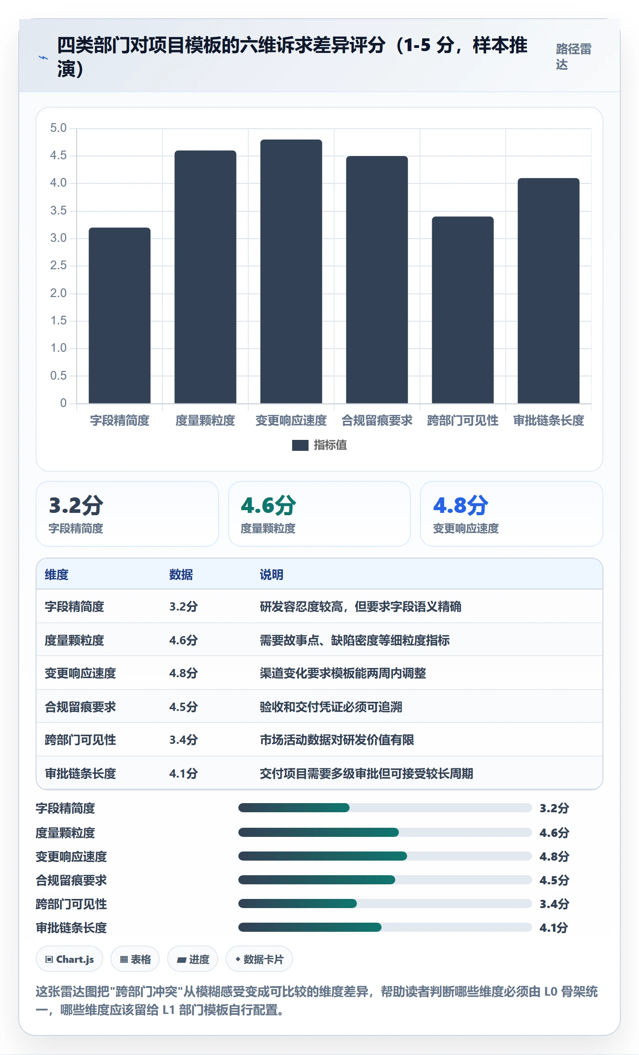Click the 变更响应速度 progress bar showing 4.8分
The image size is (639, 1055).
(385, 856)
